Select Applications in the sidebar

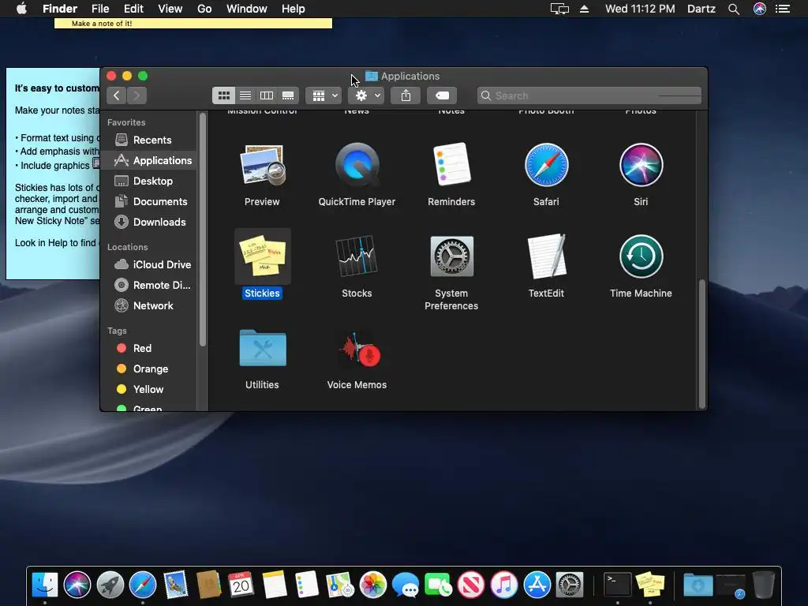[x=149, y=160]
